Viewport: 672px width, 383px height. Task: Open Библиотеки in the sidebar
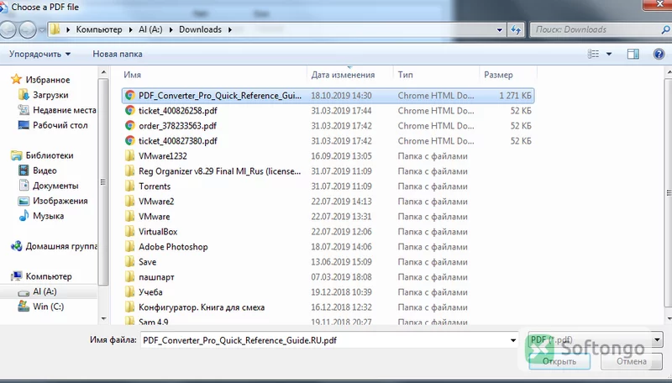click(50, 155)
